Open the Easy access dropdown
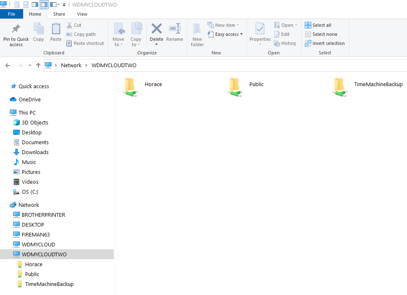 pos(225,34)
